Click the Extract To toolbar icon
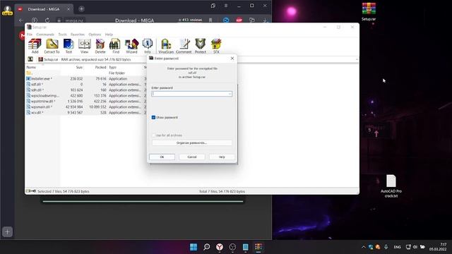Image resolution: width=452 pixels, height=254 pixels. coord(52,46)
